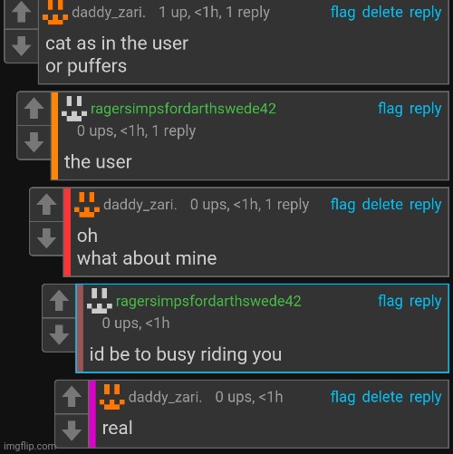
Task: Reply to the "id be to busy" comment
Action: pos(425,302)
